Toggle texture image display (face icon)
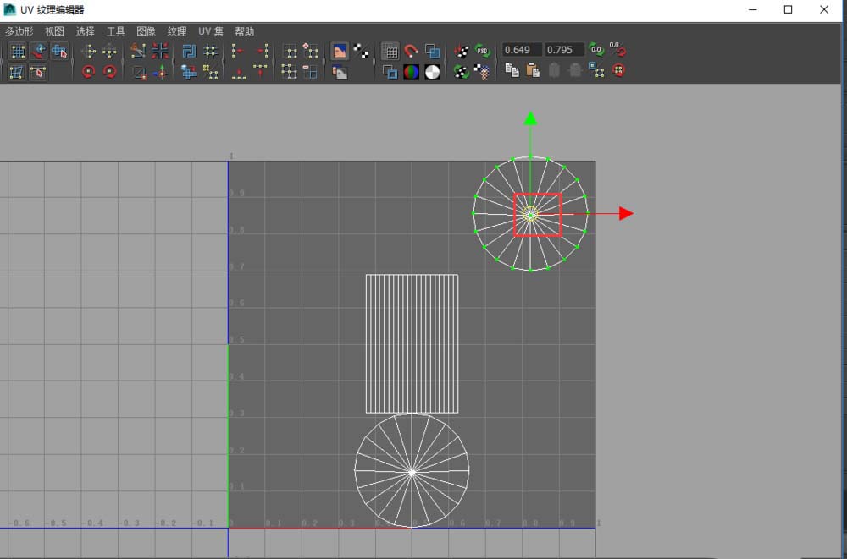 pos(340,52)
